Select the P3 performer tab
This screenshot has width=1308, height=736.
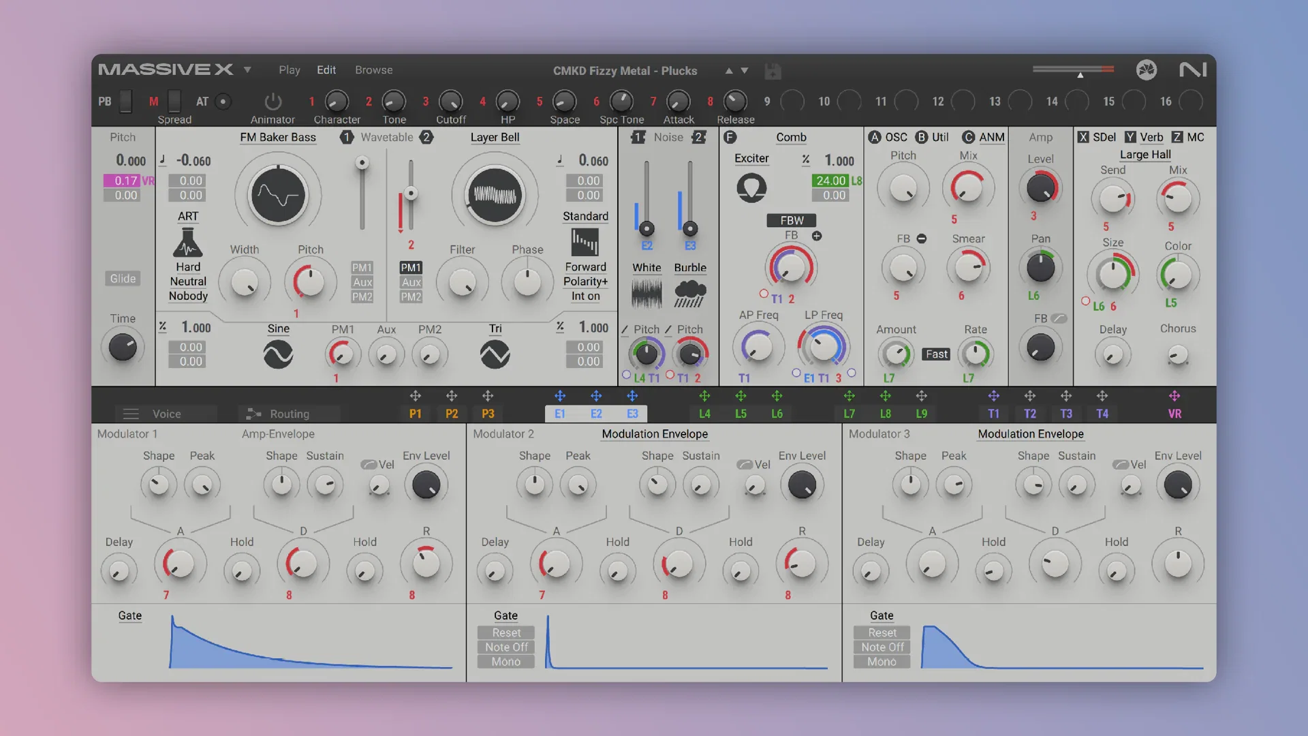point(488,414)
